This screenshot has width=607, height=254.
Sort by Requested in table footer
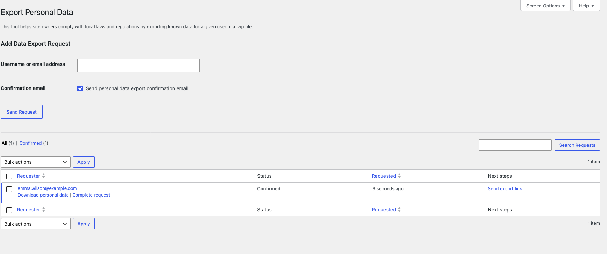(384, 210)
